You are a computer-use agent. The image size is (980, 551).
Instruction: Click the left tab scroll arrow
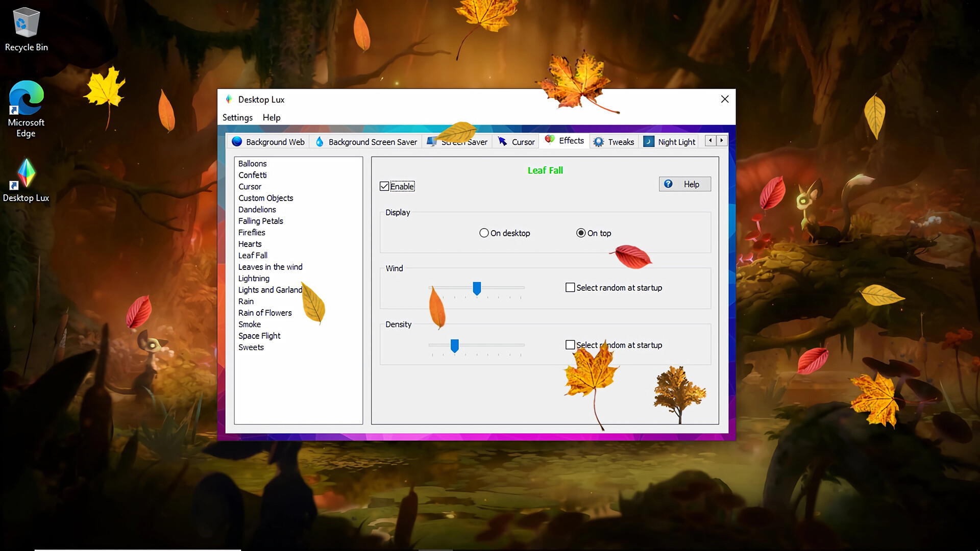click(x=709, y=140)
